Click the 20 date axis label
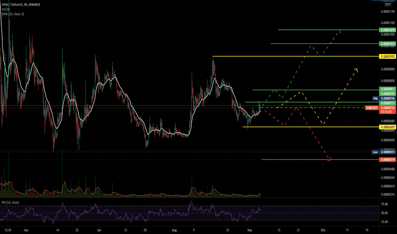The image size is (397, 234). point(145,230)
